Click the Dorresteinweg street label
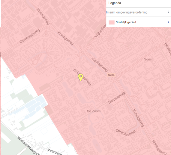 point(30,36)
